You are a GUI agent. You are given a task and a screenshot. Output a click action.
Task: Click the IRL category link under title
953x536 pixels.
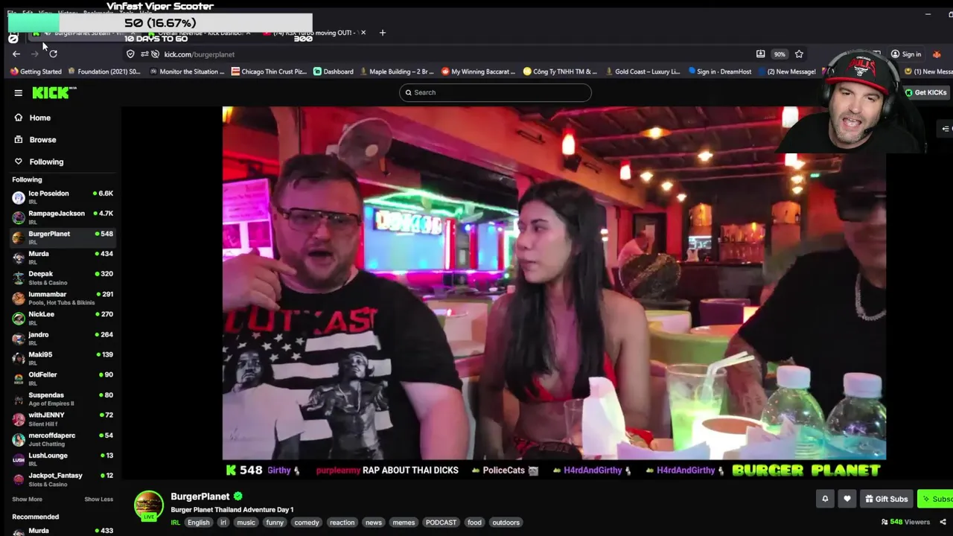click(176, 523)
